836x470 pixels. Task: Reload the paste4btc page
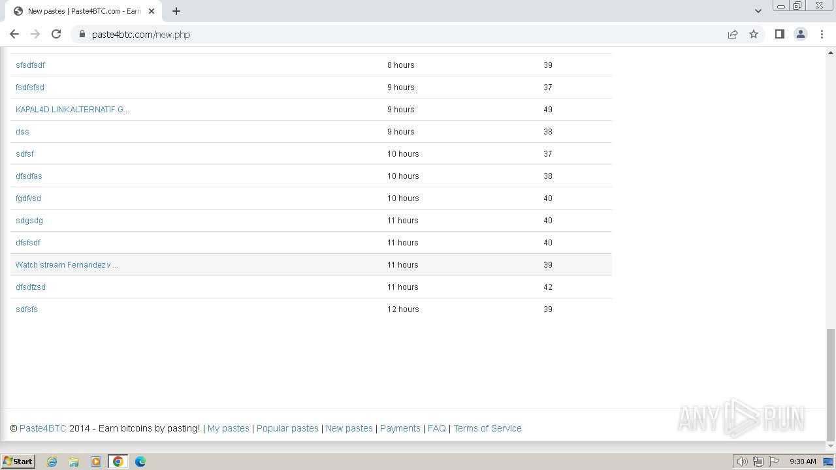tap(56, 34)
